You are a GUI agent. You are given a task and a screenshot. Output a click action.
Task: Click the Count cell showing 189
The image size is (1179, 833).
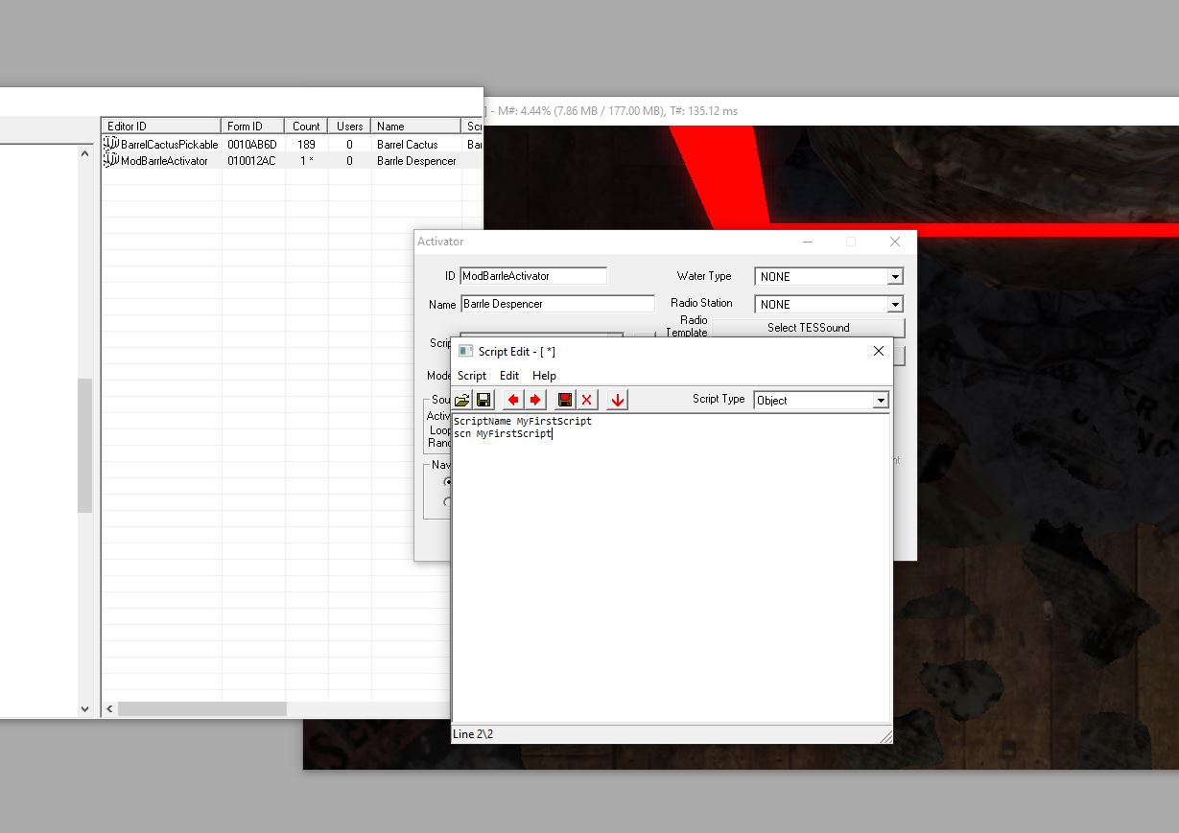point(306,145)
